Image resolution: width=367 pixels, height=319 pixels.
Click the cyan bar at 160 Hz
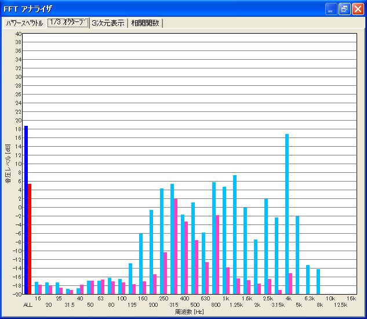pos(141,264)
